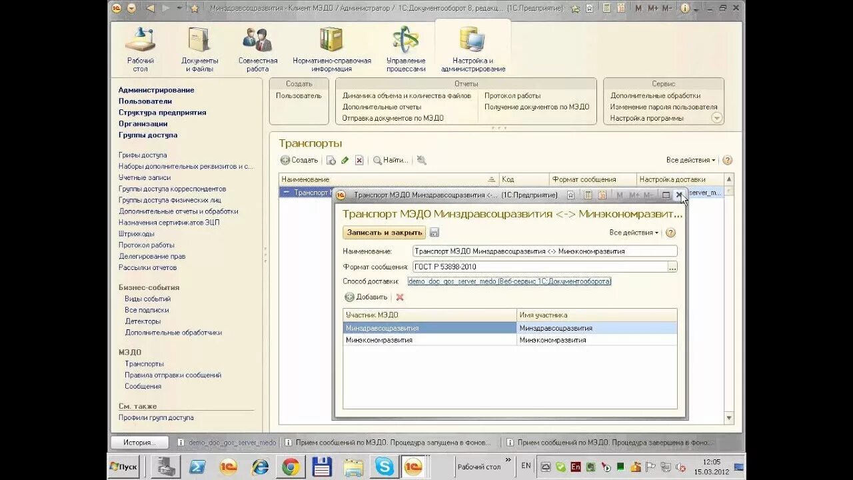
Task: Open Правила отправки сообщений under МЭДО
Action: coord(173,375)
